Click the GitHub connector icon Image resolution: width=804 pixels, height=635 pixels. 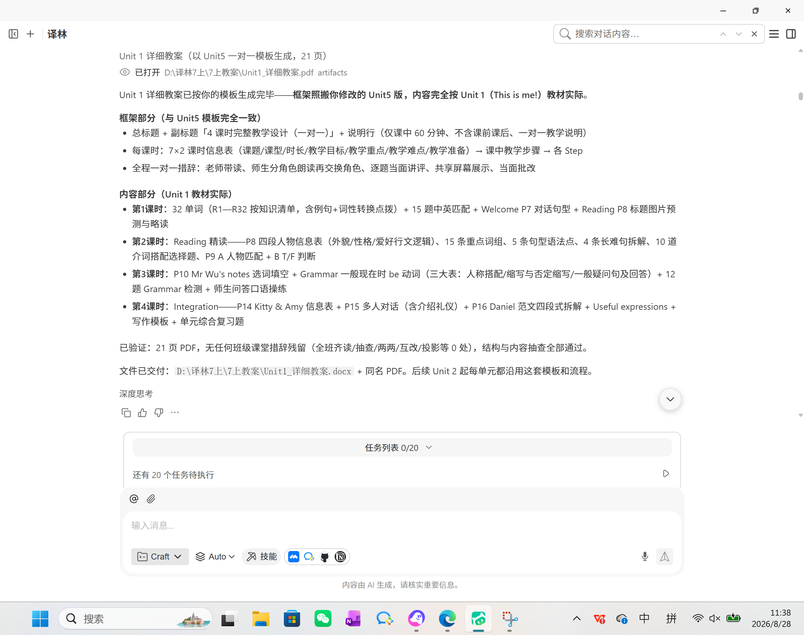[x=324, y=557]
